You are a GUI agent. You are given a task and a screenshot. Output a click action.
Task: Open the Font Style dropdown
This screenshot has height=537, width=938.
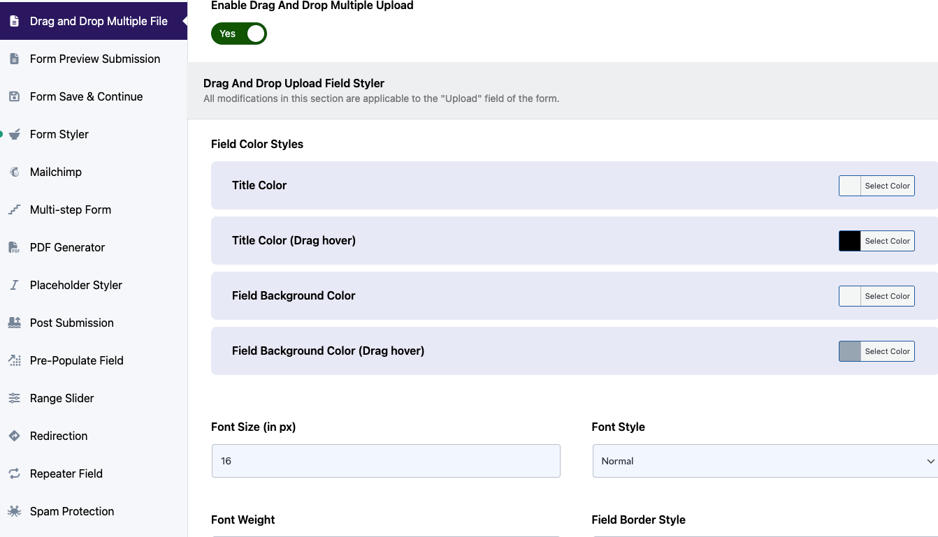coord(765,461)
